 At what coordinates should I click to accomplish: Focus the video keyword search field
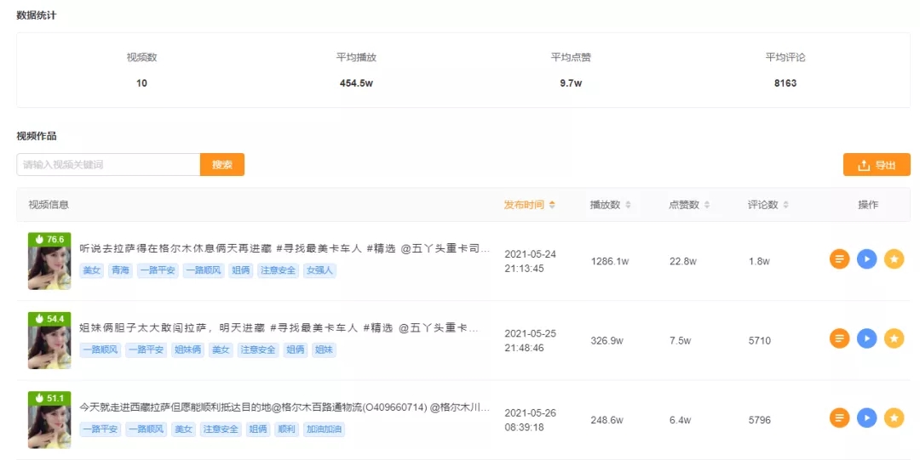pos(108,165)
